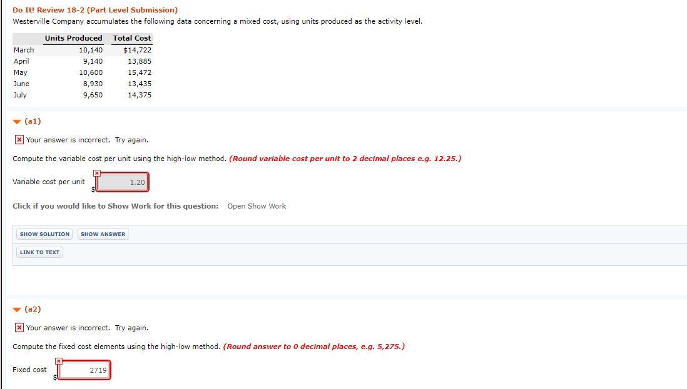Click the red X error icon in section (a2)

pyautogui.click(x=19, y=327)
